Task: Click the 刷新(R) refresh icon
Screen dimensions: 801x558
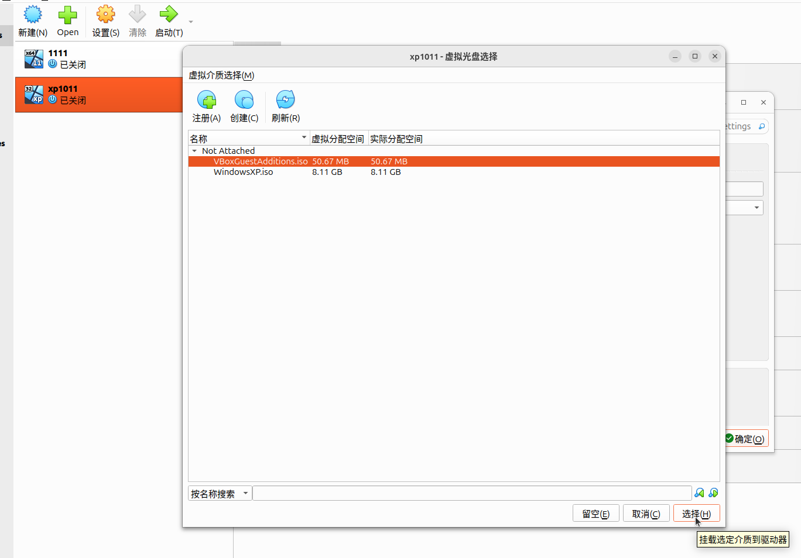Action: (286, 100)
